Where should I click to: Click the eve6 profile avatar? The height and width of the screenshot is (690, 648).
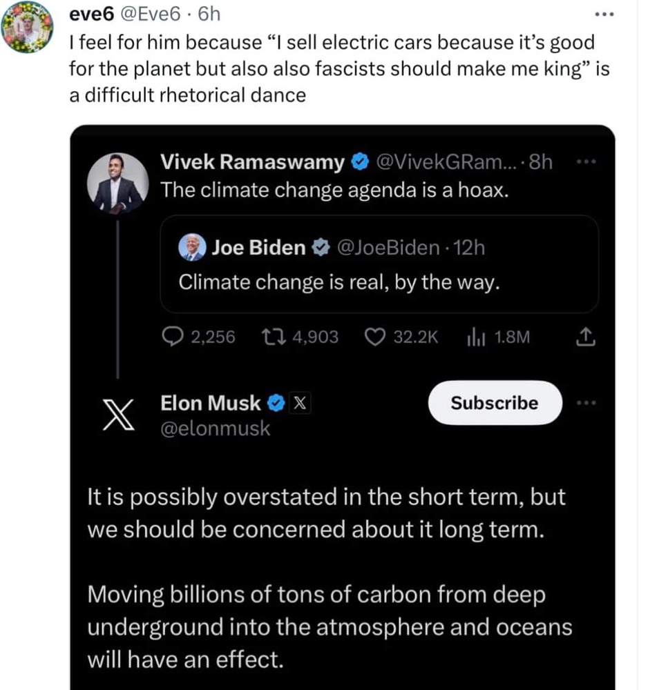click(x=28, y=27)
